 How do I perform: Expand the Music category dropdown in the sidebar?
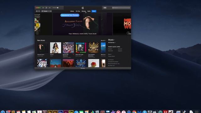tap(111, 40)
